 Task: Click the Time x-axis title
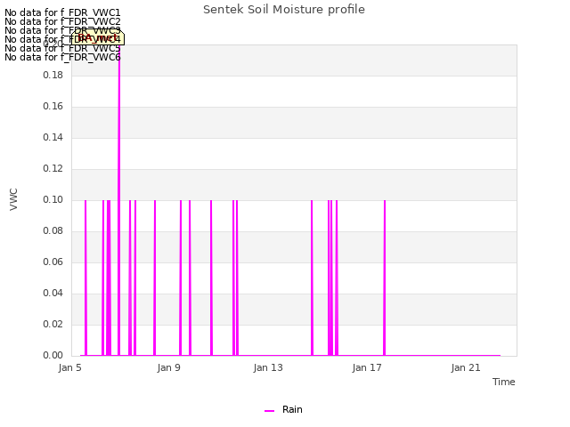click(504, 382)
